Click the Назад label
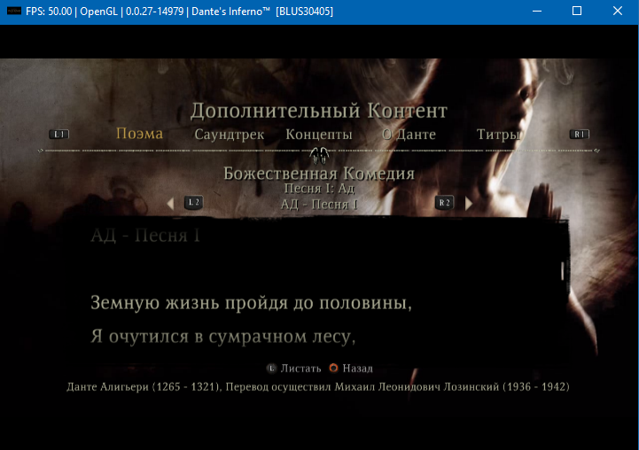 (357, 369)
